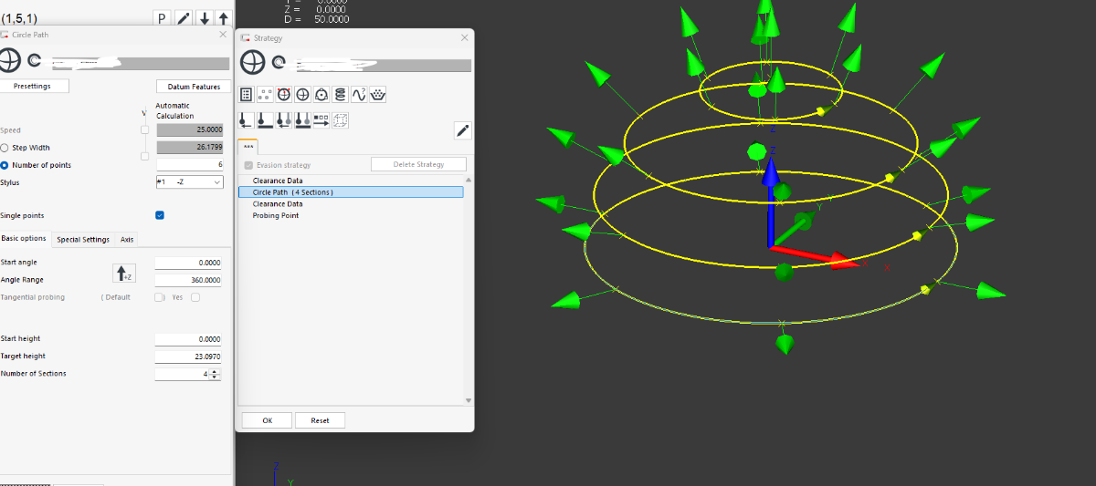Click the Target height input field
Viewport: 1096px width, 486px height.
coord(188,357)
